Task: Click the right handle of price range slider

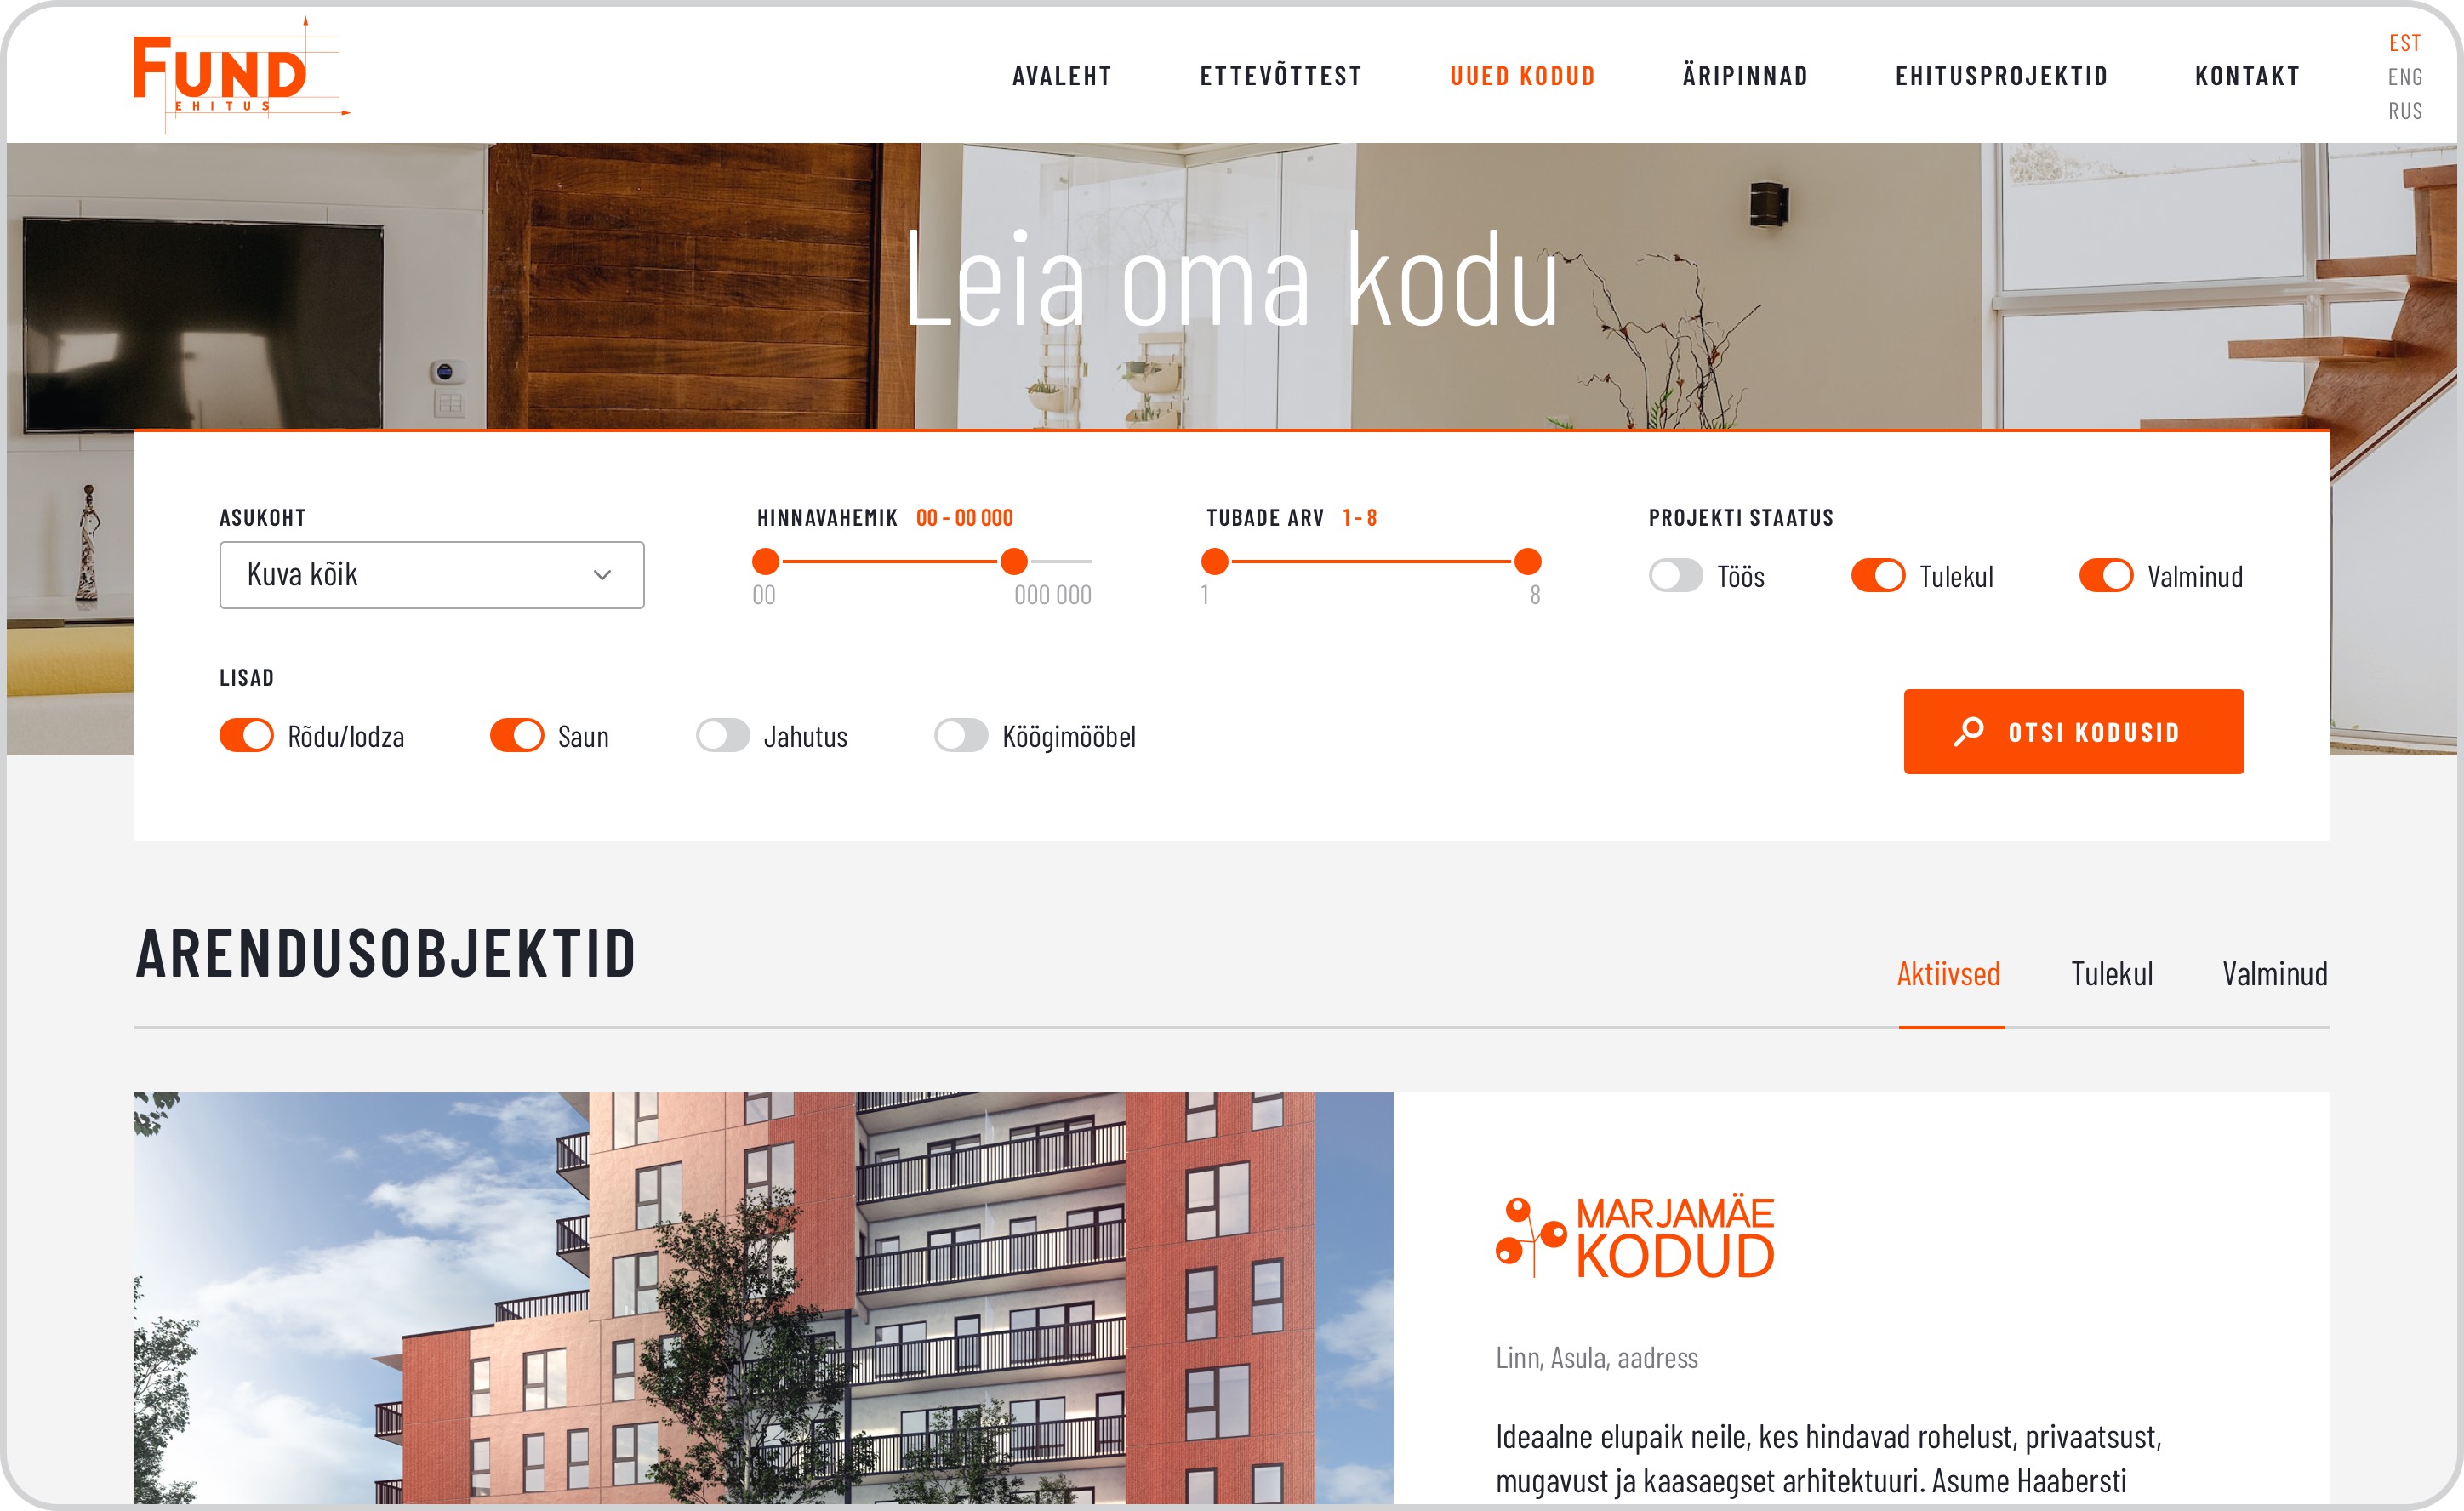Action: (1014, 562)
